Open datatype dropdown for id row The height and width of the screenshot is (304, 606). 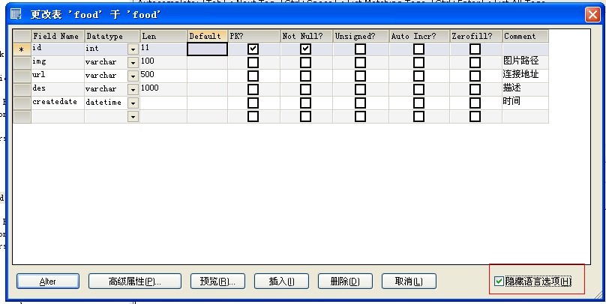point(133,49)
